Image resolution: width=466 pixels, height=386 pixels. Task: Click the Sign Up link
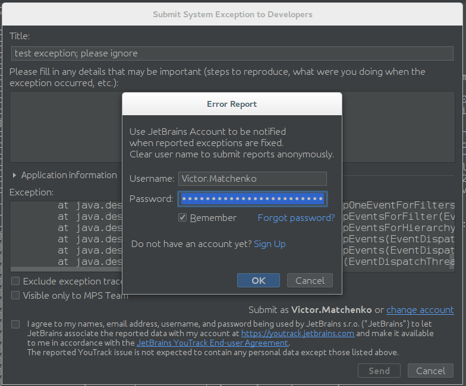pyautogui.click(x=269, y=244)
